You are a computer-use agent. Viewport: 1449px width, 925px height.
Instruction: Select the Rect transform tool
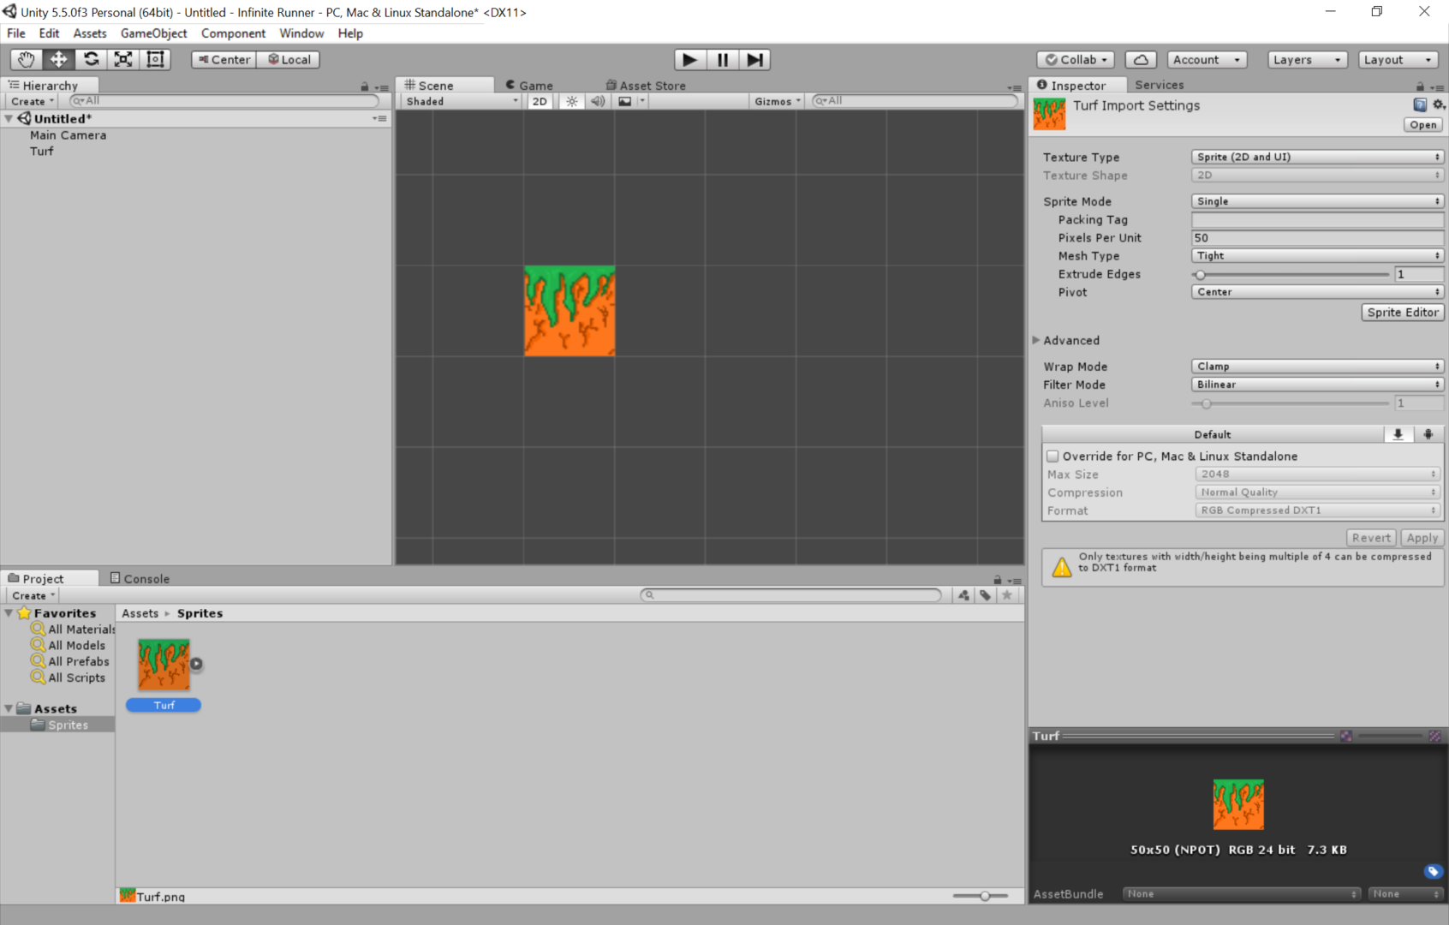pyautogui.click(x=156, y=59)
